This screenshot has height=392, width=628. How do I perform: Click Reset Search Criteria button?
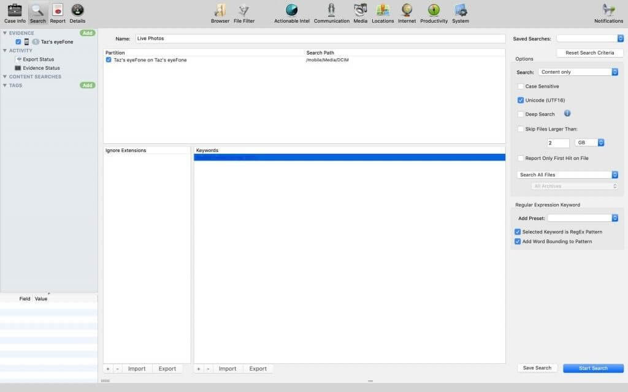coord(589,53)
